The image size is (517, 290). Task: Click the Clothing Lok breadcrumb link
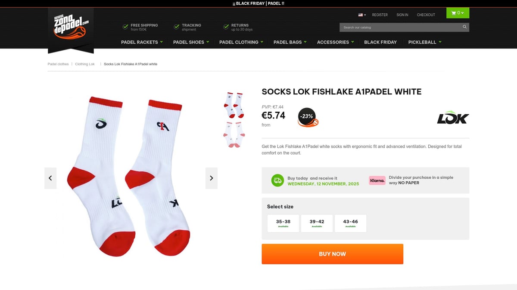[x=84, y=64]
